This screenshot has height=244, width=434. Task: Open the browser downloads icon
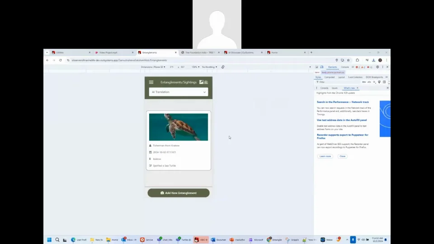pos(373,60)
